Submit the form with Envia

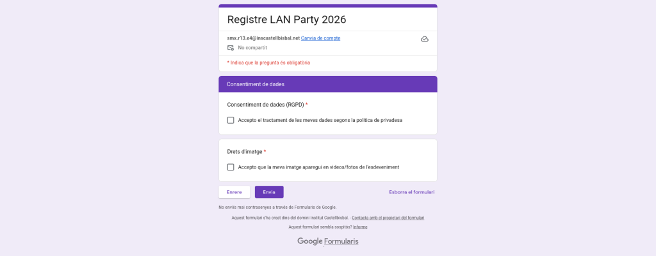[269, 192]
